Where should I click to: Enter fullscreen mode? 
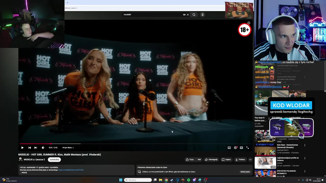point(248,148)
